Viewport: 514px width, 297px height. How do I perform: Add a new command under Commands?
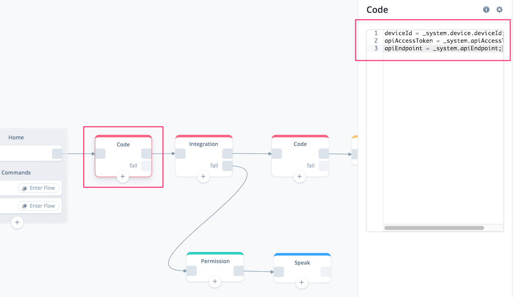pos(17,222)
